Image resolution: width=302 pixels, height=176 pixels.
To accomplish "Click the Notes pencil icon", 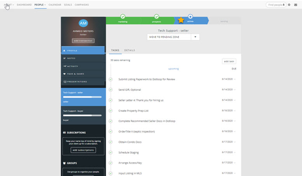I will (x=65, y=58).
